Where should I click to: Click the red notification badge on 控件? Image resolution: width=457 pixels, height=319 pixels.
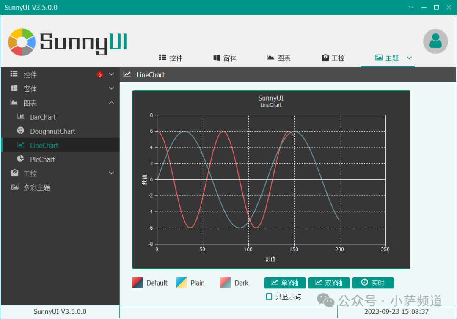[100, 75]
